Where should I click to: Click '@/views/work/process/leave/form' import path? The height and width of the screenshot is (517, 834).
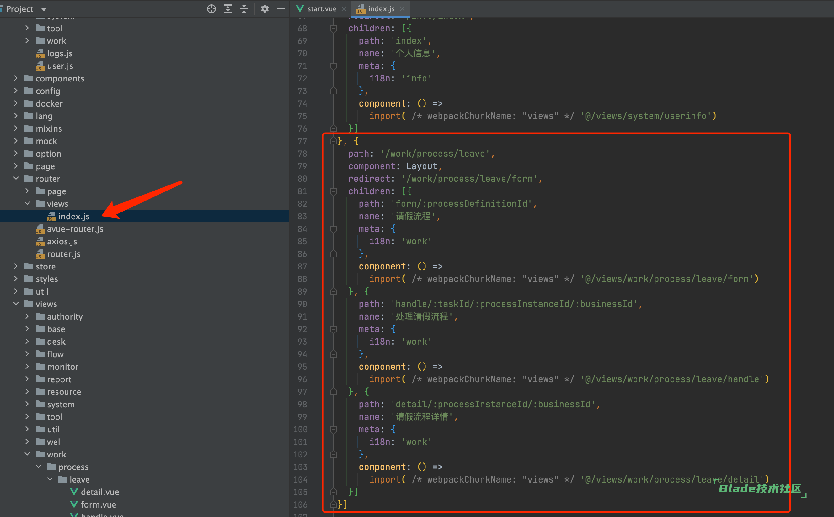point(667,279)
